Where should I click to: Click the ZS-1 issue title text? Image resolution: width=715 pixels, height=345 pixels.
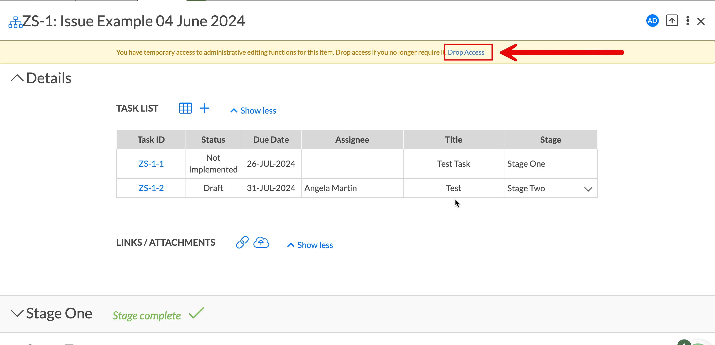click(x=134, y=21)
